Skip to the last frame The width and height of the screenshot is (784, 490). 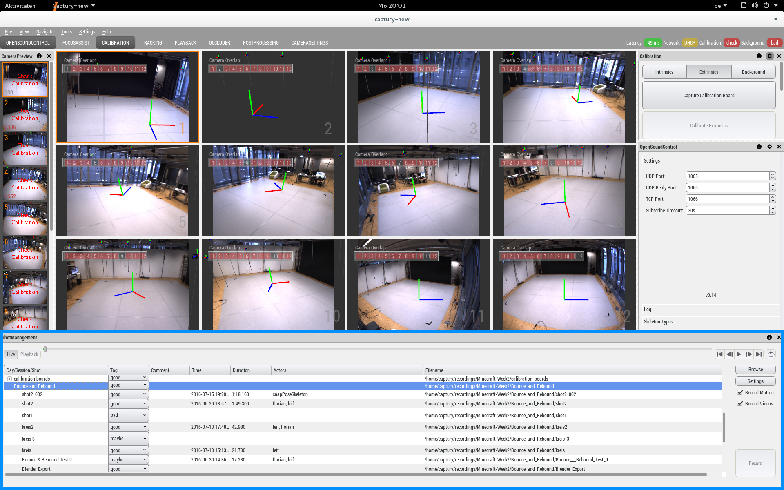(759, 354)
